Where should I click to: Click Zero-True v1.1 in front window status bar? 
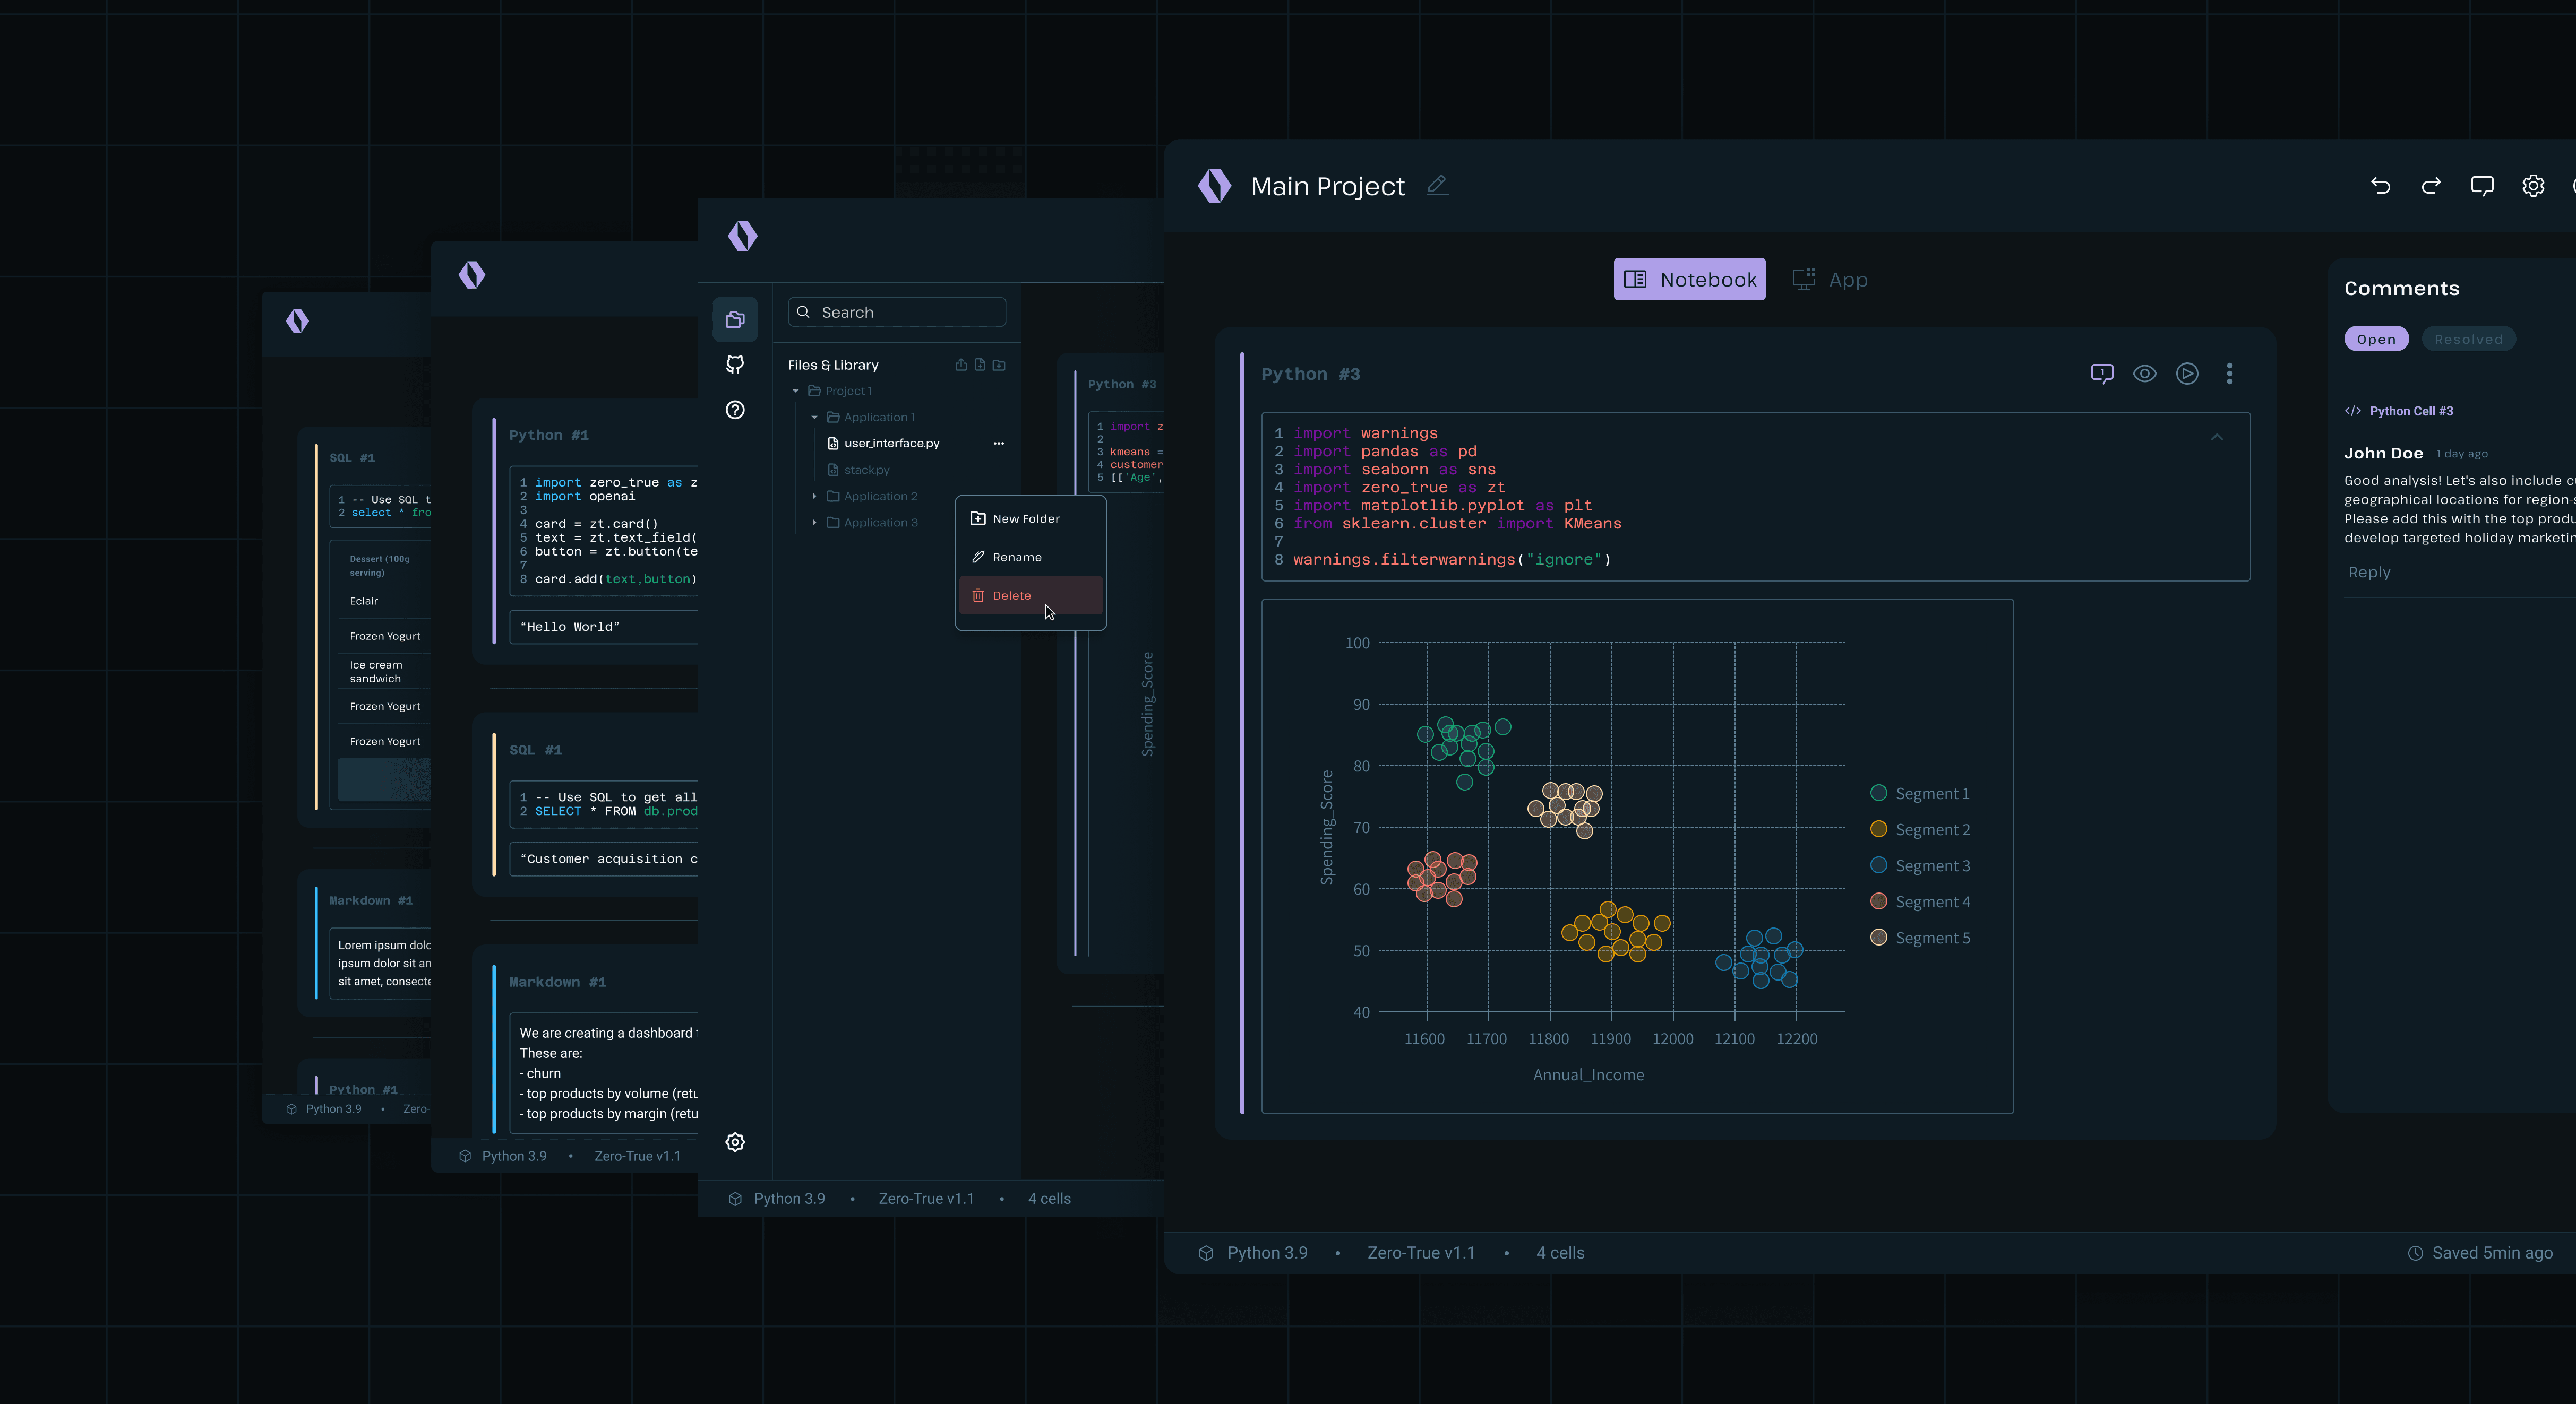tap(1421, 1253)
